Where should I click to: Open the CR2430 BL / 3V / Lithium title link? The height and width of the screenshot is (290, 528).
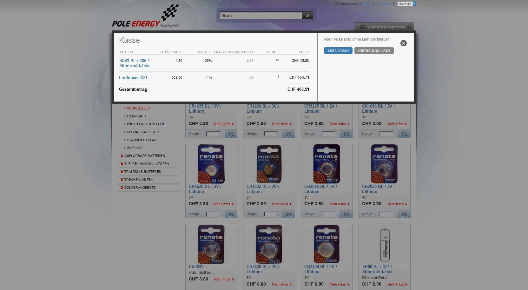click(x=263, y=269)
